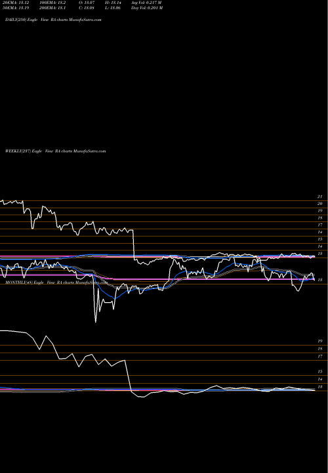
Task: Click the WEEKLY(287) chart title
Action: pos(55,151)
